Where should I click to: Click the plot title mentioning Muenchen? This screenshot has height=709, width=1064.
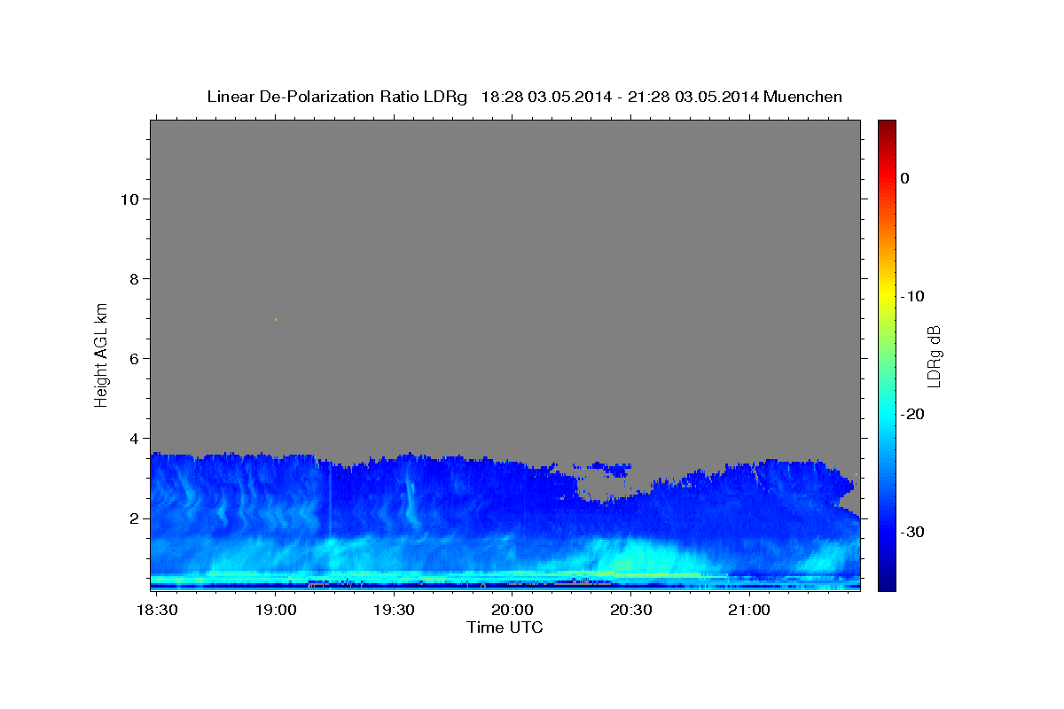coord(524,97)
